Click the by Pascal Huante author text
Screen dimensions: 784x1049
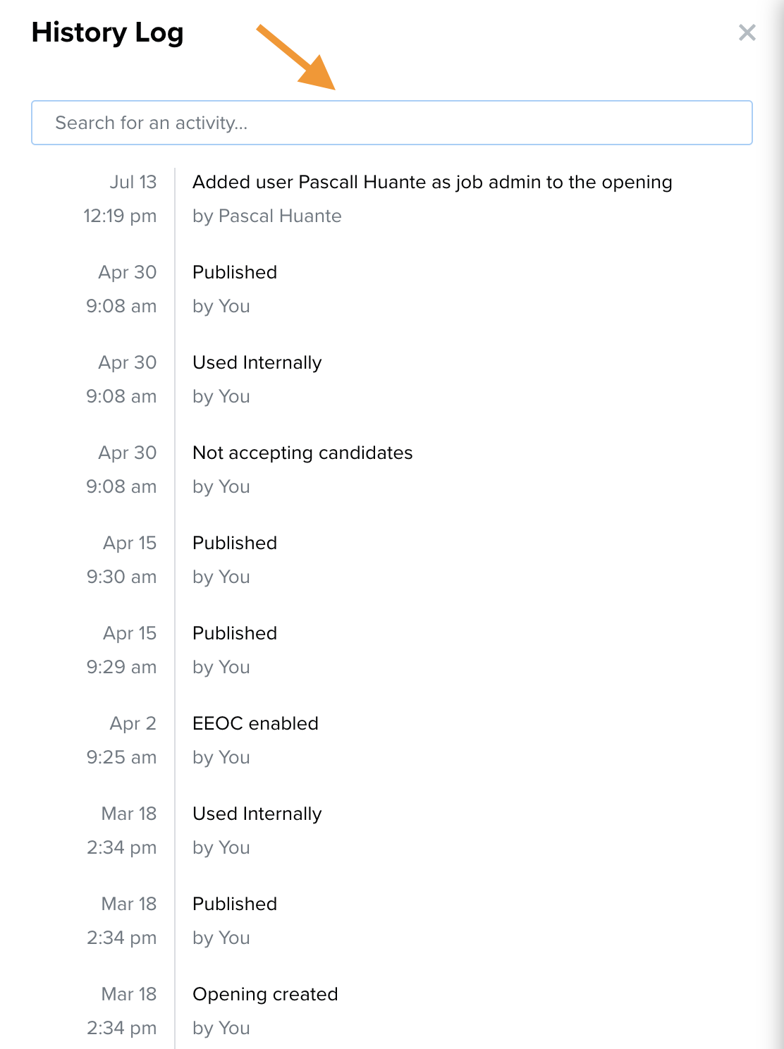[267, 216]
